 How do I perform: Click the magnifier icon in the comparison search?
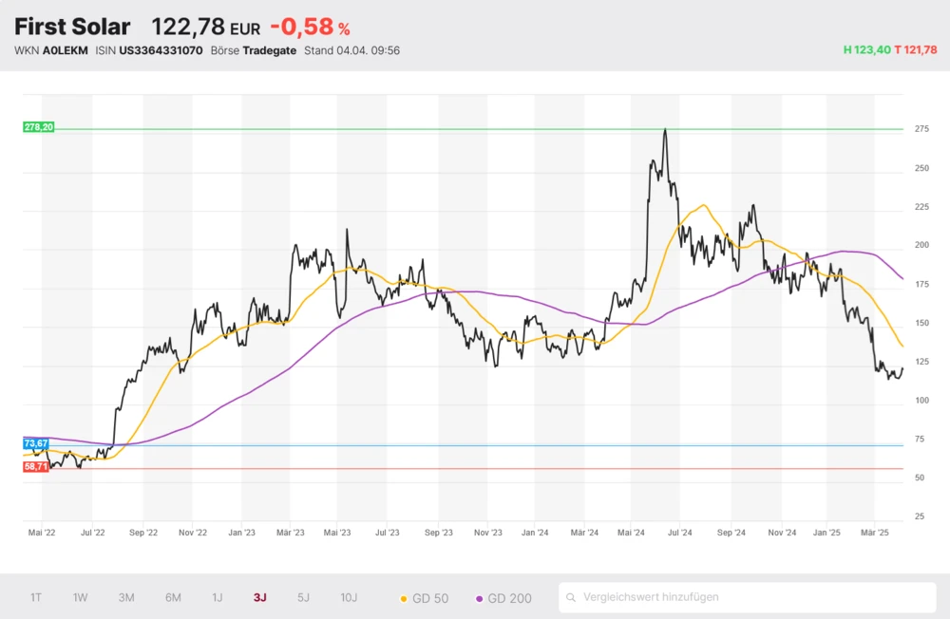tap(571, 598)
